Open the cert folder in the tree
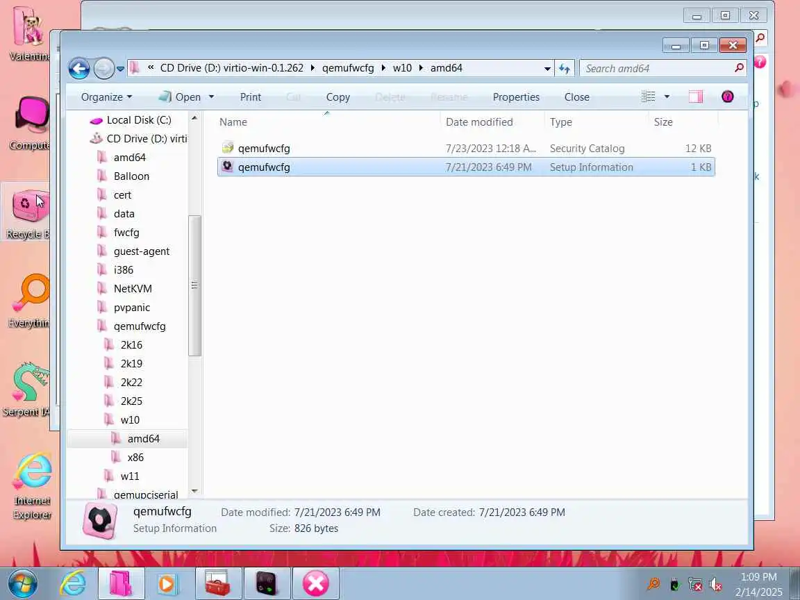This screenshot has height=600, width=800. 122,195
